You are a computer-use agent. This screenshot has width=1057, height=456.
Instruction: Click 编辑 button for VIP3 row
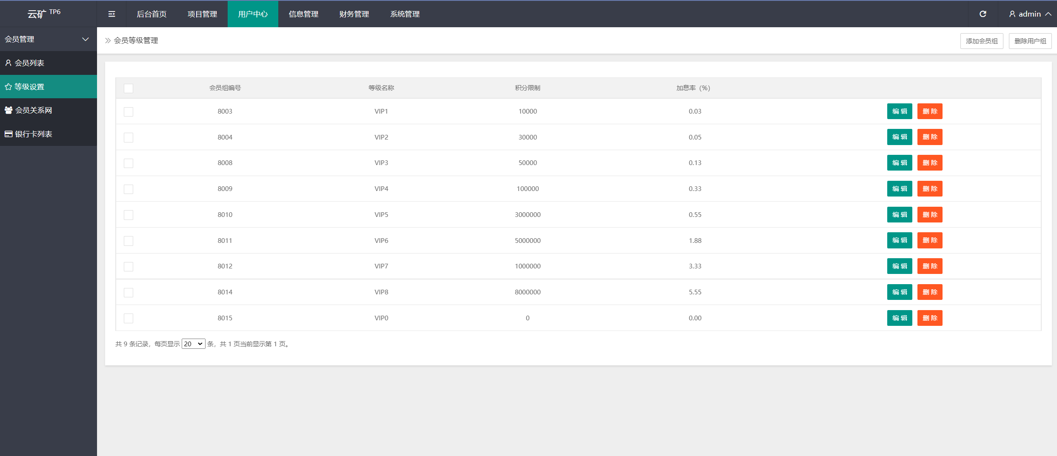click(900, 163)
